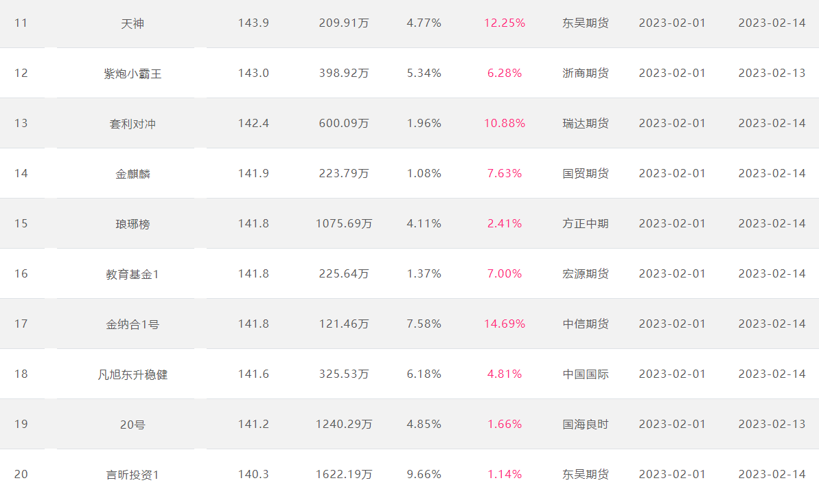
Task: Click 东吴期货 in the rank 11 row
Action: [585, 23]
